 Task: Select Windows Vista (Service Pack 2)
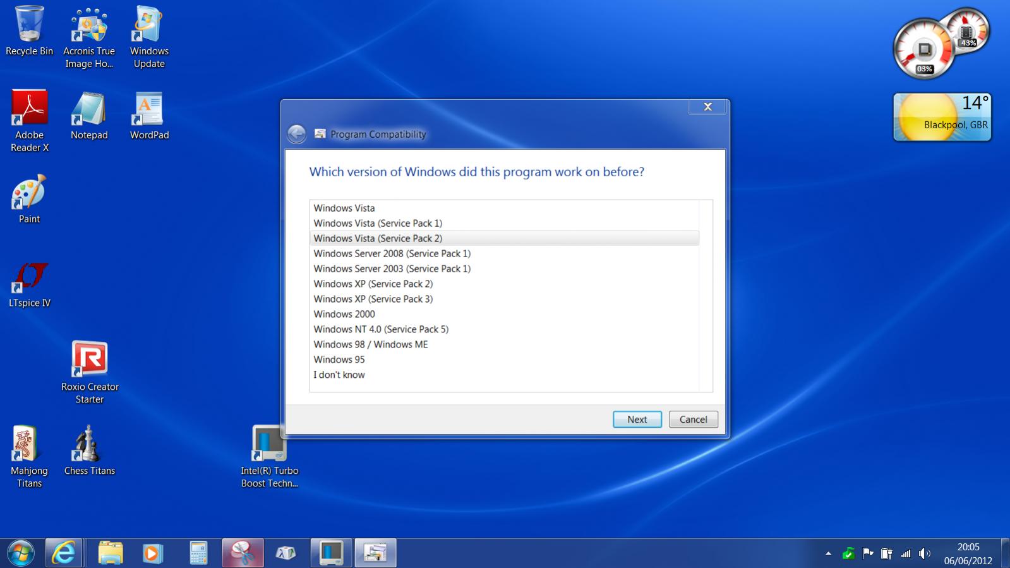[504, 238]
